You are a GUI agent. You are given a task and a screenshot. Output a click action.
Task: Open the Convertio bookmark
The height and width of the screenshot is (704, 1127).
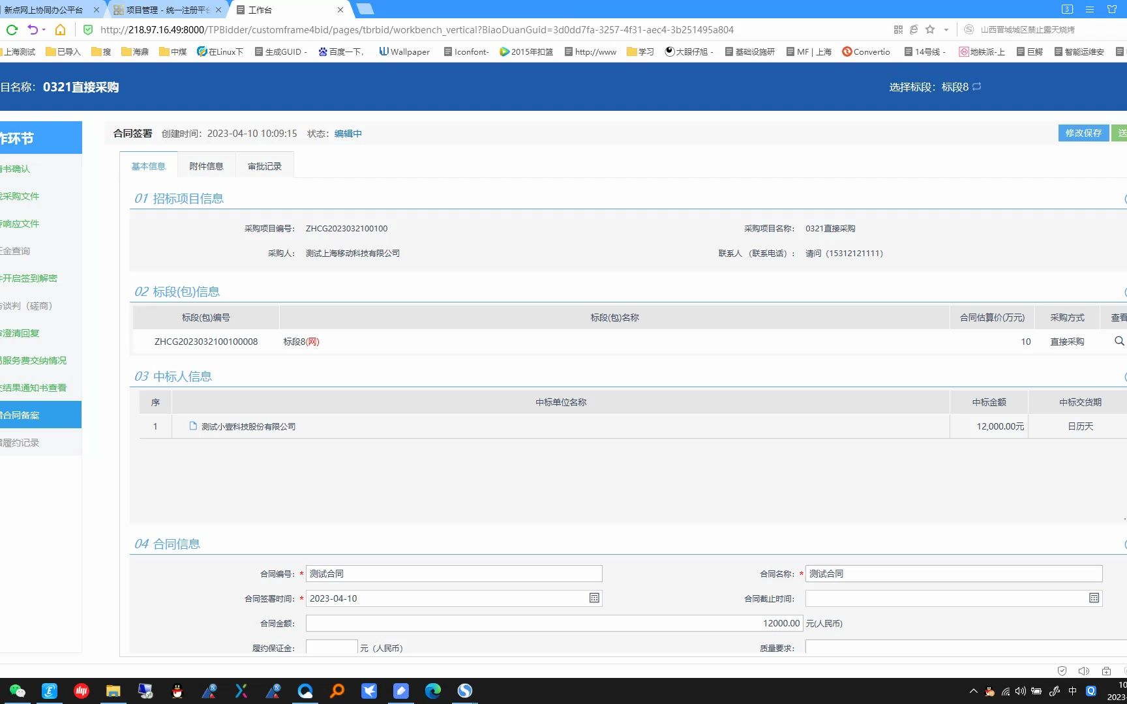point(865,51)
